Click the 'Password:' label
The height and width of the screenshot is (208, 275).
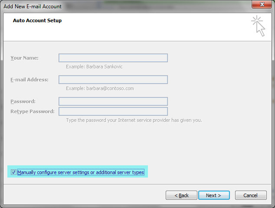(23, 101)
